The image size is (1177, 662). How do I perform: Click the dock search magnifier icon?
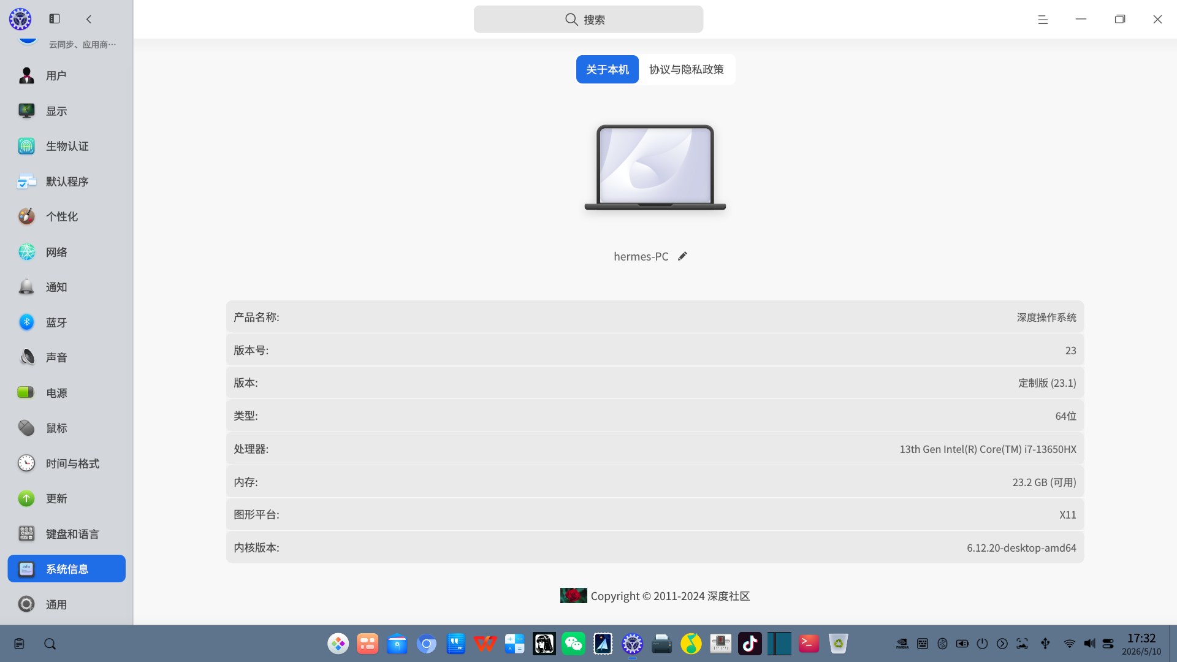pos(50,644)
